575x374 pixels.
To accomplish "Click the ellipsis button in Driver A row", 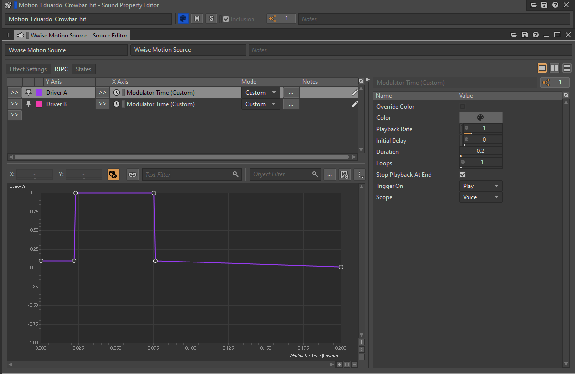I will [291, 93].
